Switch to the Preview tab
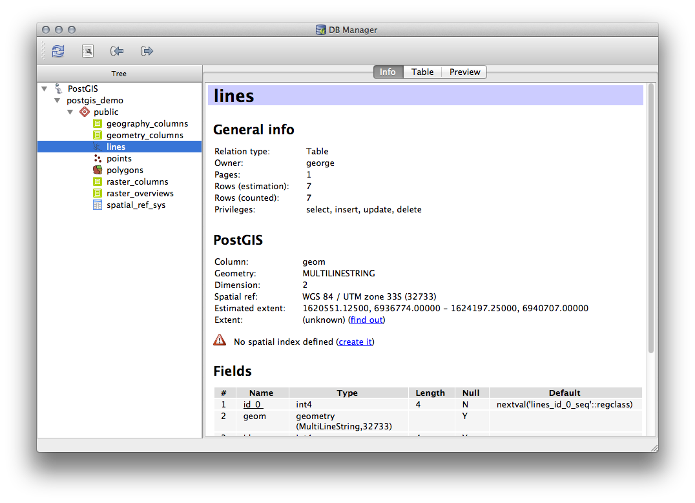The height and width of the screenshot is (503, 695). pyautogui.click(x=464, y=72)
